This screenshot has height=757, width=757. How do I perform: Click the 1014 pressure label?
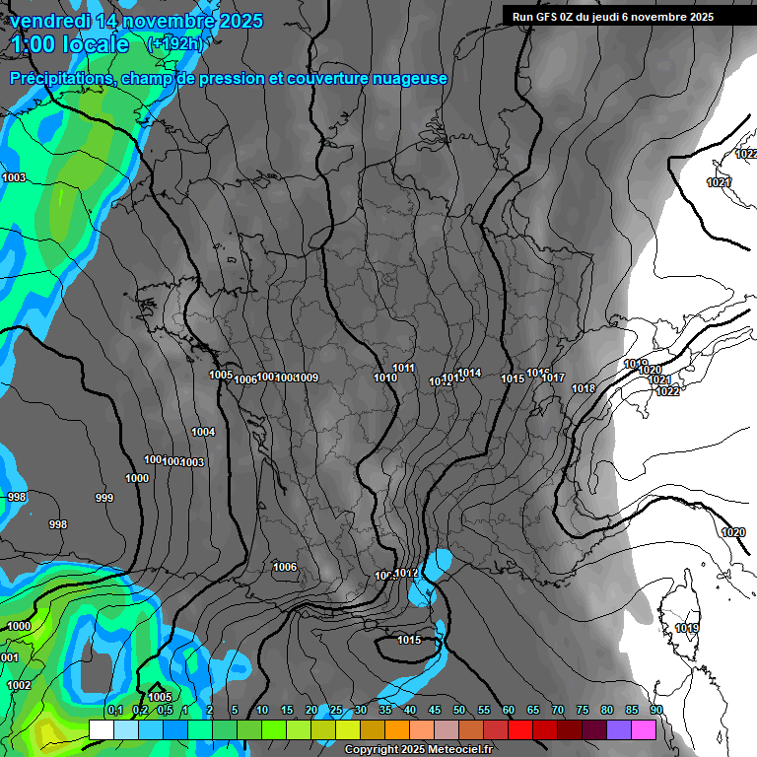click(469, 373)
